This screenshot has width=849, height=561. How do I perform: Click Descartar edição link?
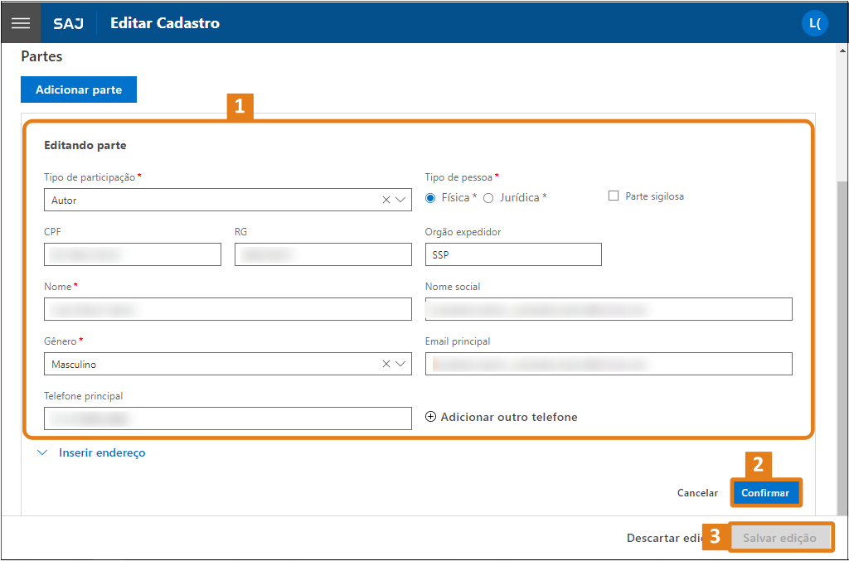pyautogui.click(x=665, y=538)
